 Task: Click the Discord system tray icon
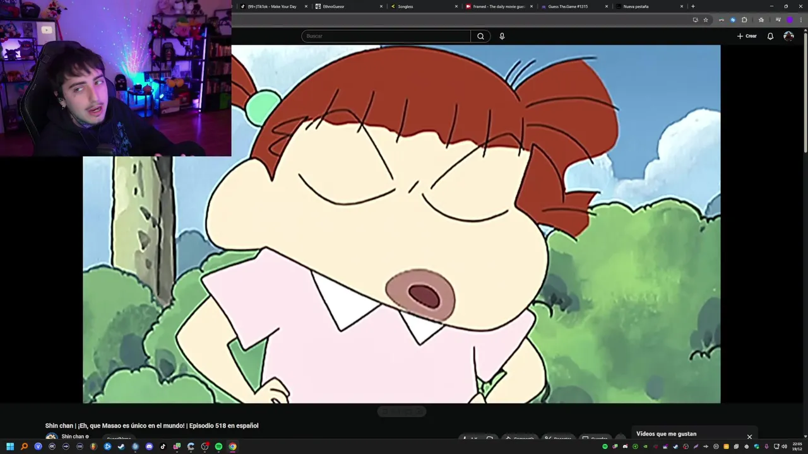coord(625,446)
